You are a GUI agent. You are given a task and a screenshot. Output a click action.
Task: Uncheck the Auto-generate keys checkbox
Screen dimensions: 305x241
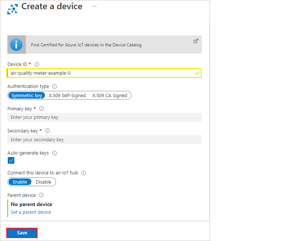pos(11,160)
